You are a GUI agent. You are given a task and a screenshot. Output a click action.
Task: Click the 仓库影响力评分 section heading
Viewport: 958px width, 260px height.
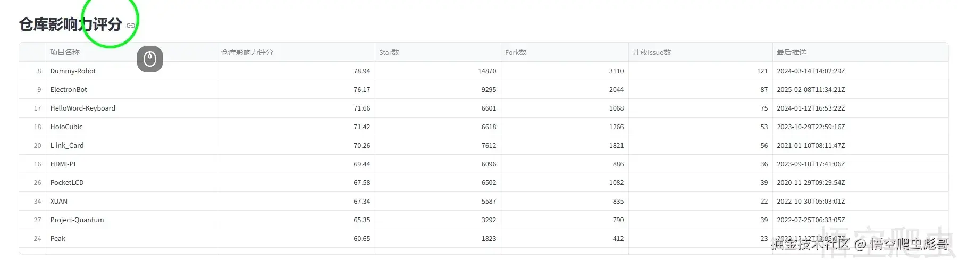[x=71, y=24]
